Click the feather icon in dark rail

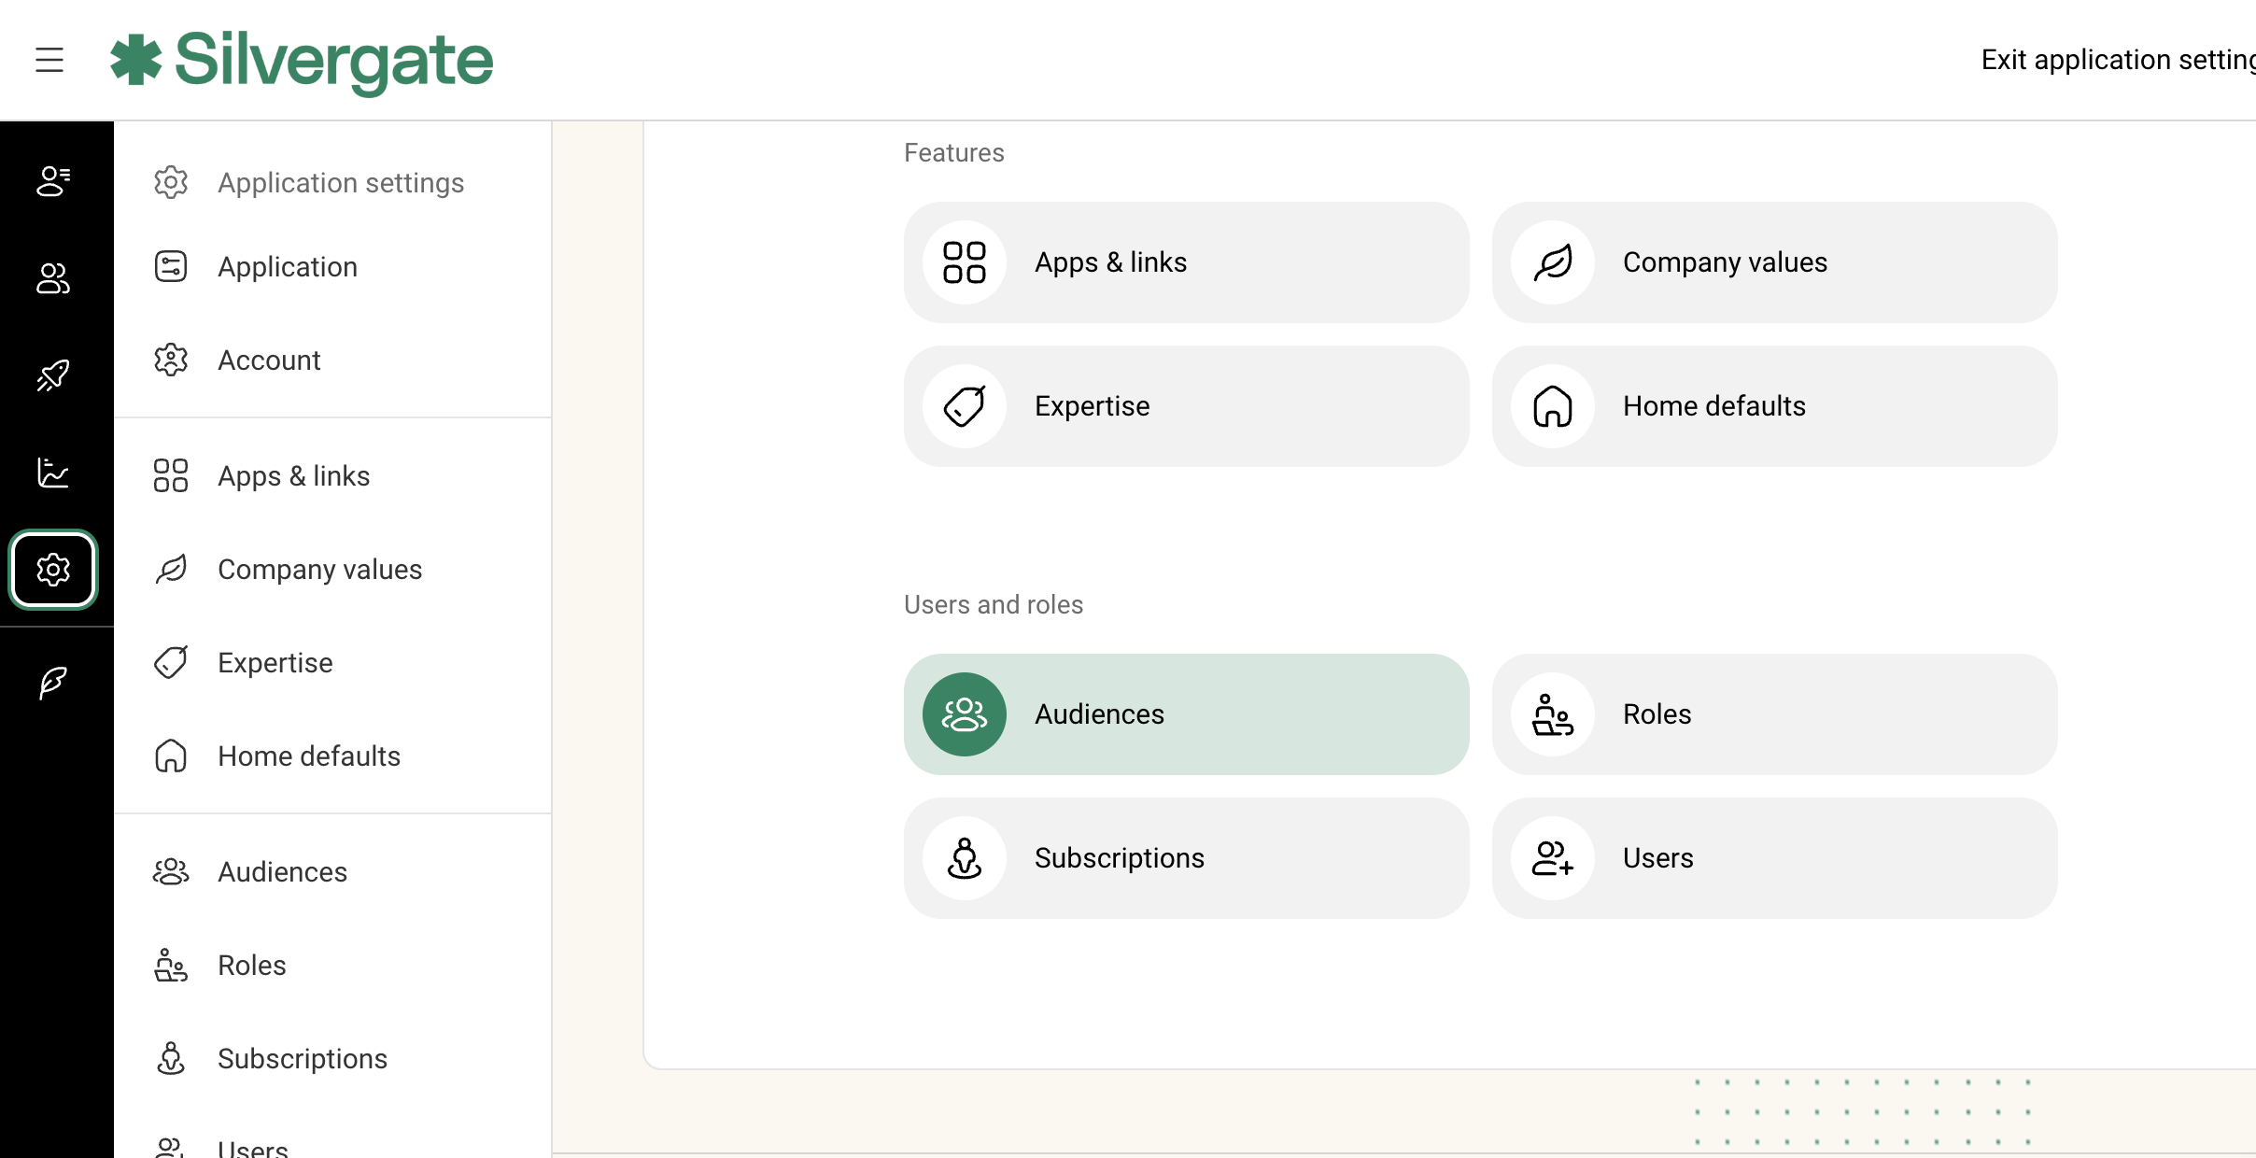[x=53, y=683]
